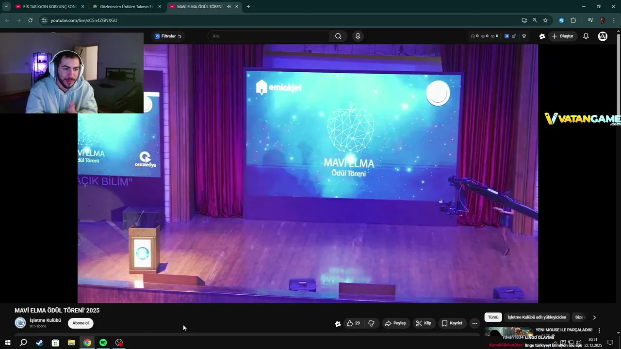Open the İşletme Kulübü channel link

(45, 320)
